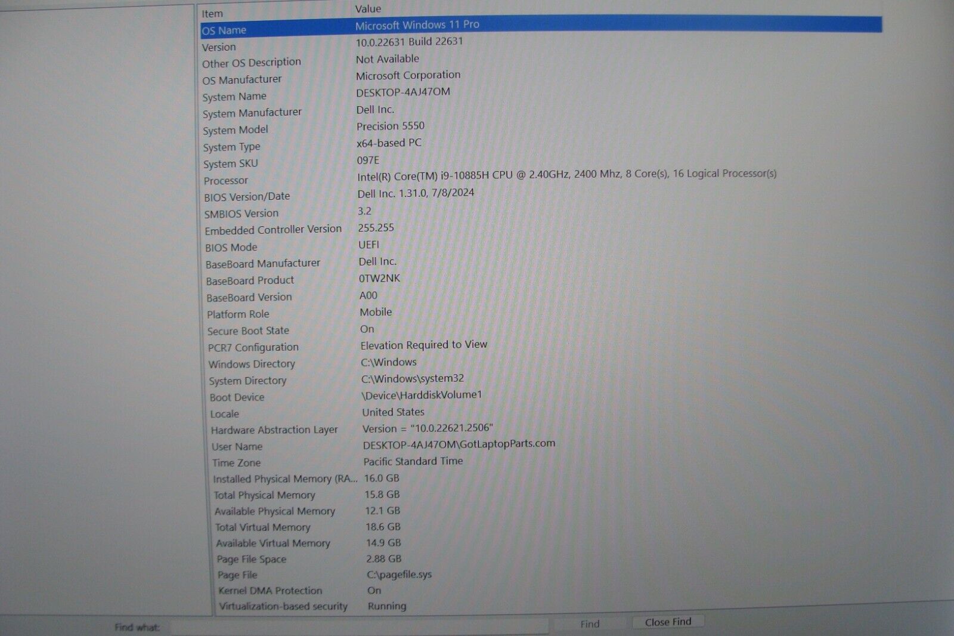Click the Mobile value
This screenshot has height=636, width=954.
point(376,312)
